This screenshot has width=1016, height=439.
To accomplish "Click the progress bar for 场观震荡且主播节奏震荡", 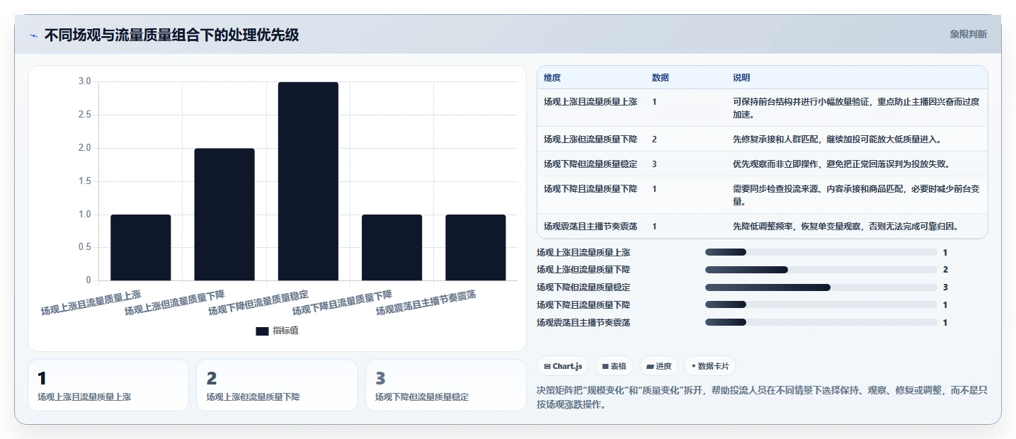I will coord(821,322).
